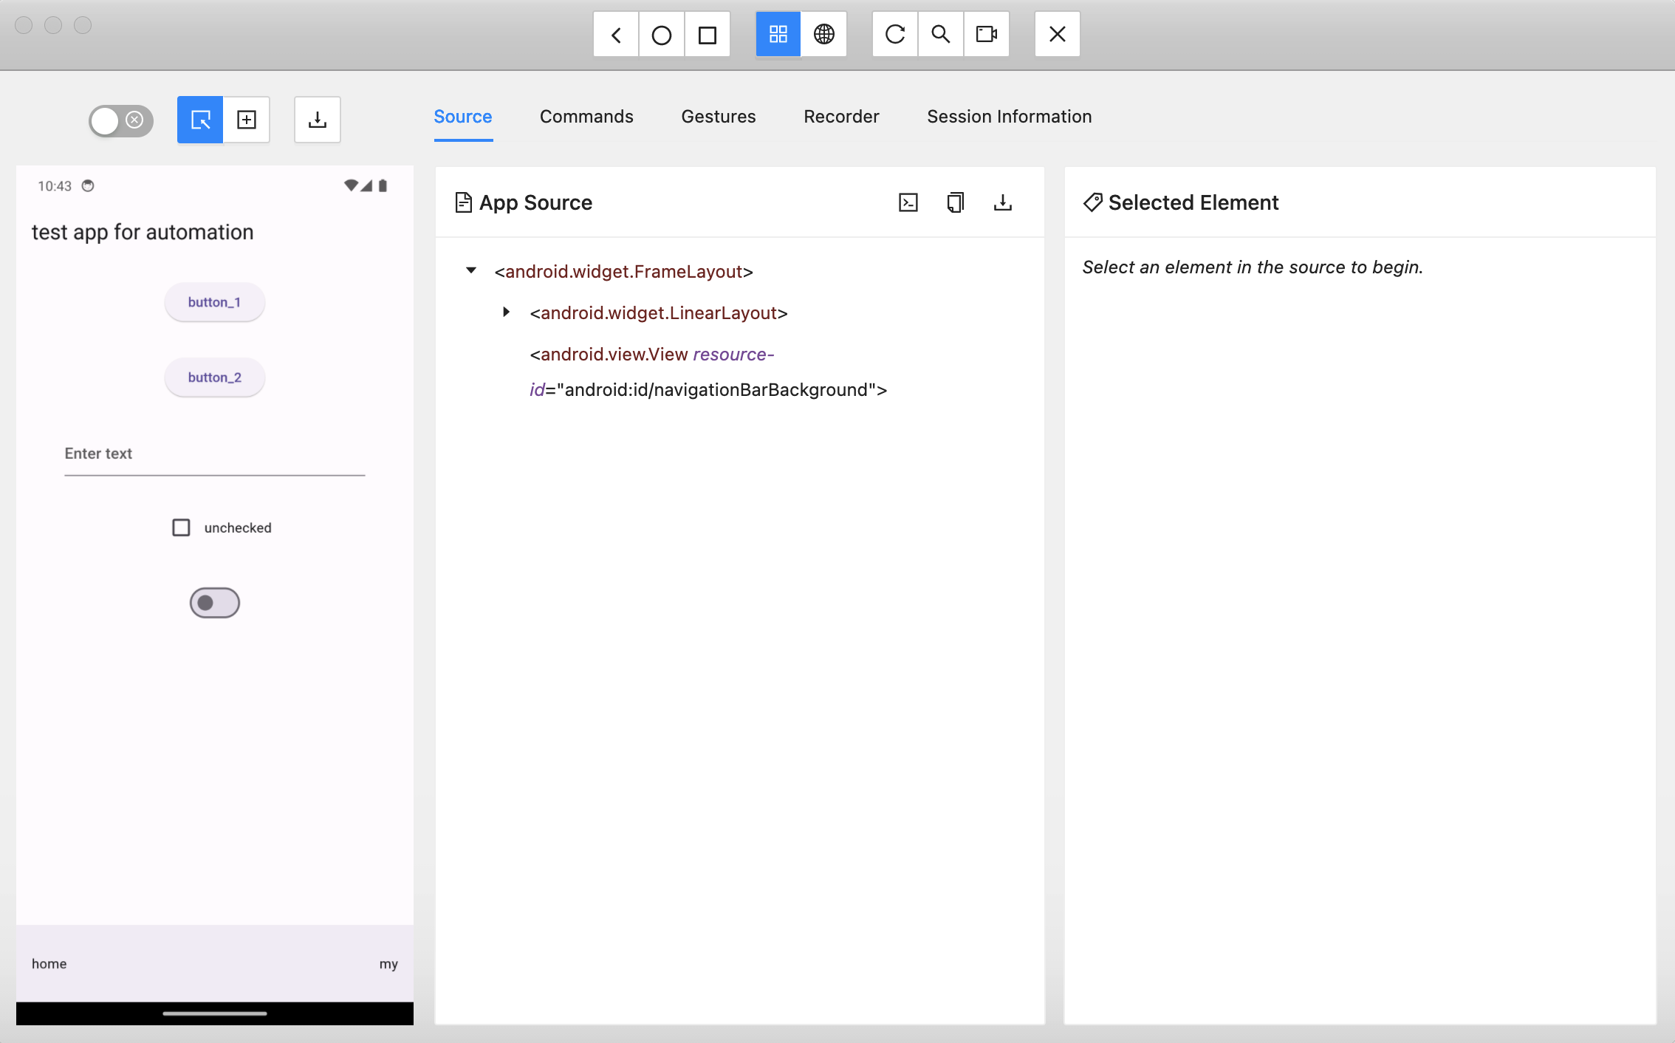Download screenshot next to coordinate tools
This screenshot has height=1043, width=1675.
(x=317, y=120)
